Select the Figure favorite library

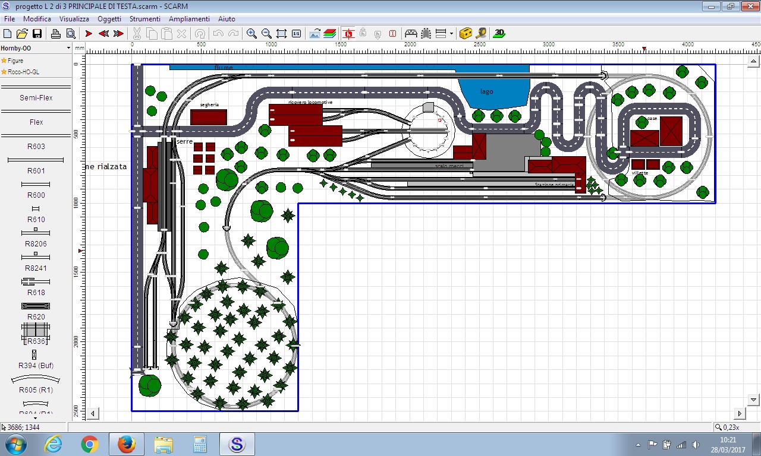pyautogui.click(x=15, y=61)
